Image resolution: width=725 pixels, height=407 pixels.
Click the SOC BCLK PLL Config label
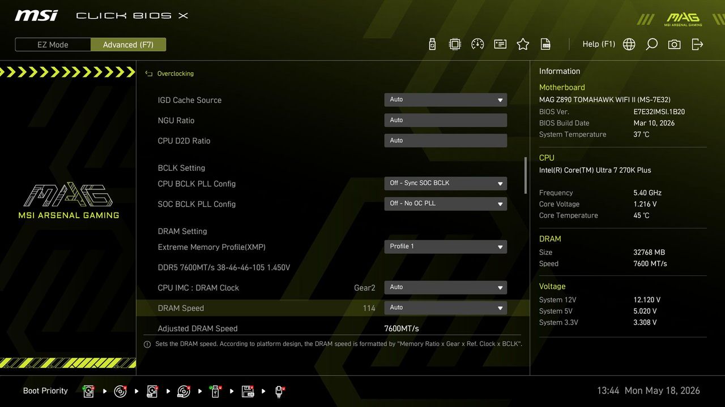tap(197, 204)
